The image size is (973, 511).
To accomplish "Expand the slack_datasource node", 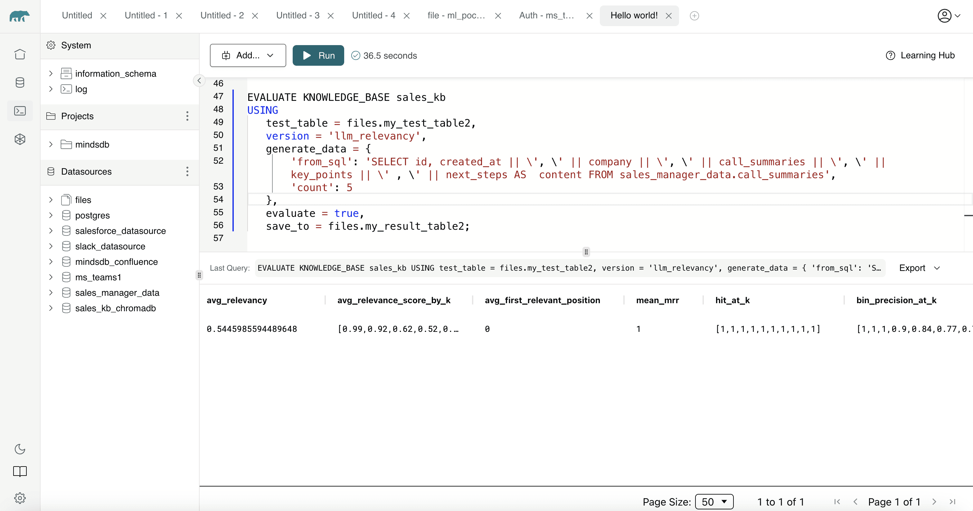I will click(x=51, y=246).
